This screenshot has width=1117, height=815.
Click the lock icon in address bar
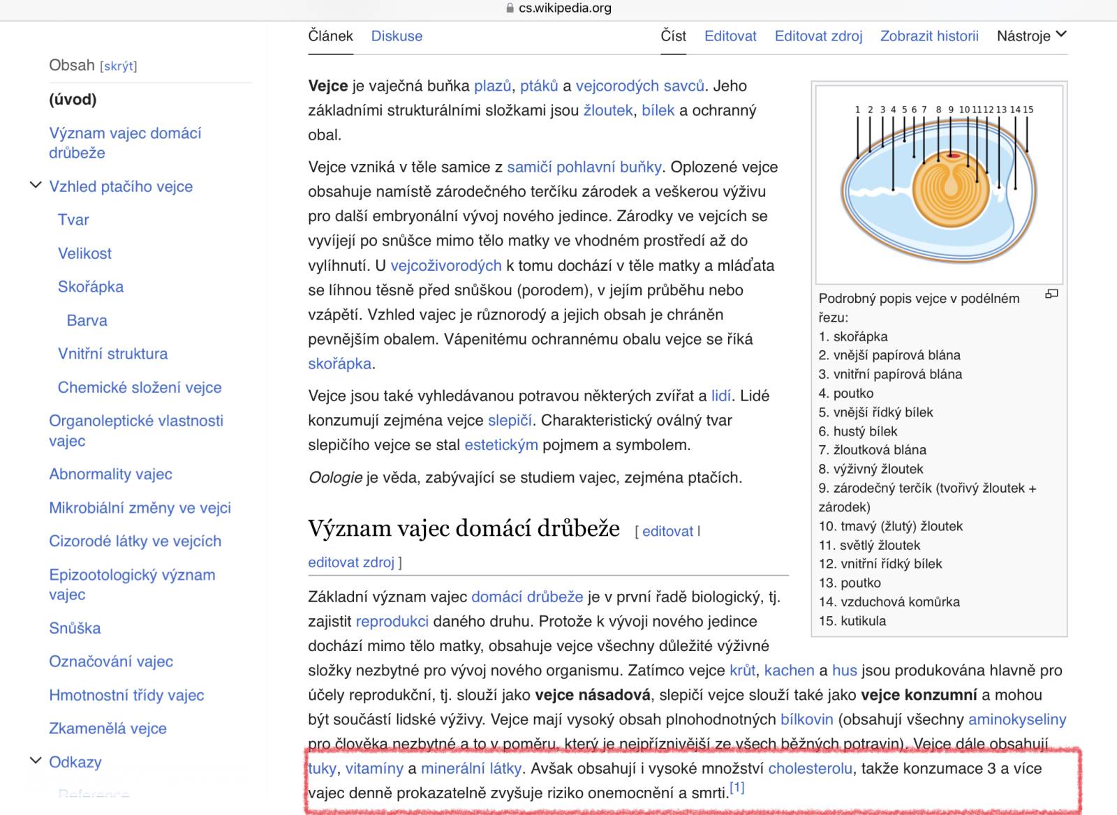pos(510,8)
